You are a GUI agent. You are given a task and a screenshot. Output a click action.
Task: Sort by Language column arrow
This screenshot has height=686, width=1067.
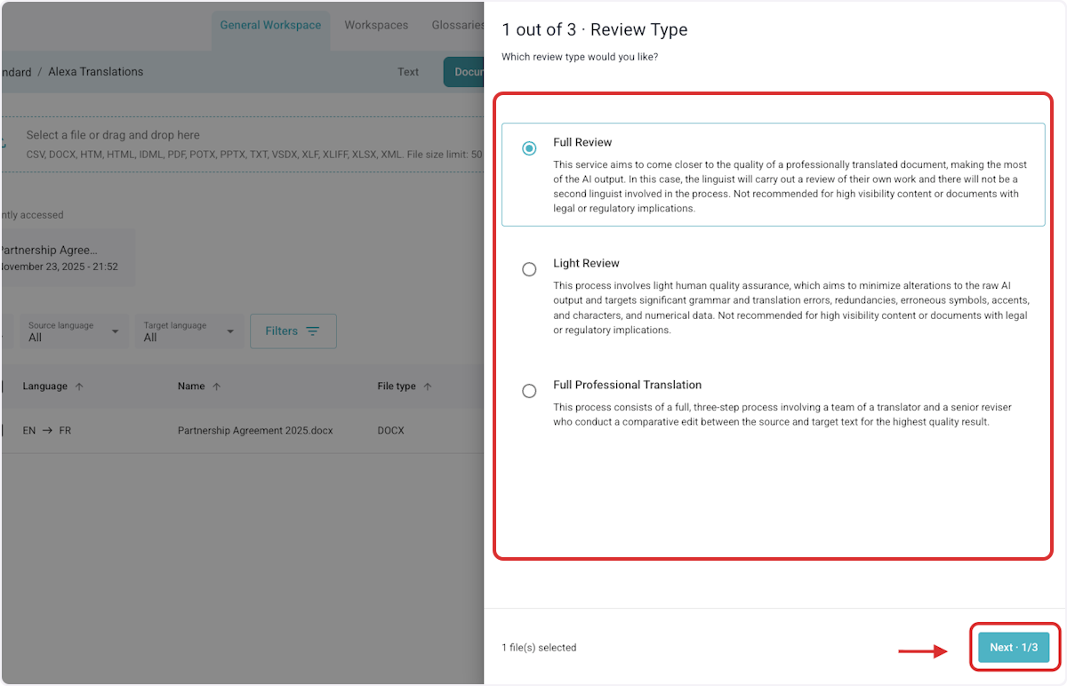[79, 387]
